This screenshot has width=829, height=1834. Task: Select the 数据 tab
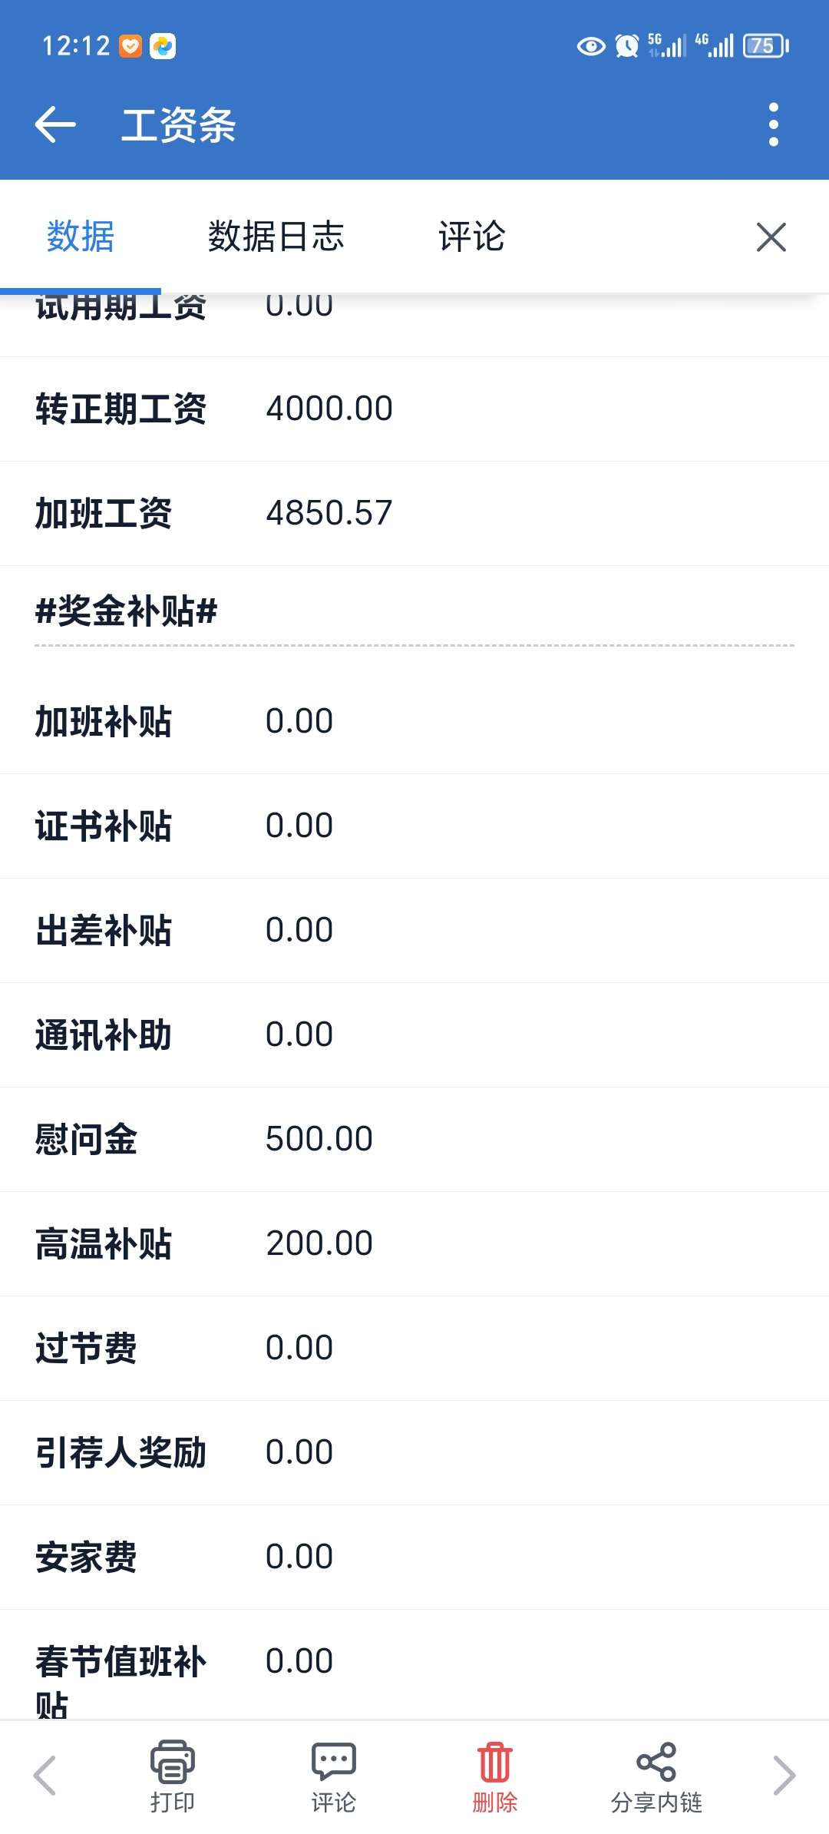[x=80, y=237]
